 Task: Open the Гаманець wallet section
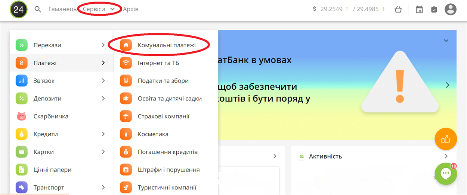pos(62,9)
